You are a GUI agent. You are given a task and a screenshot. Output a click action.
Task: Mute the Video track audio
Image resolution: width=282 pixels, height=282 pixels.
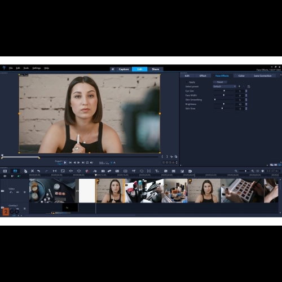(x=17, y=192)
